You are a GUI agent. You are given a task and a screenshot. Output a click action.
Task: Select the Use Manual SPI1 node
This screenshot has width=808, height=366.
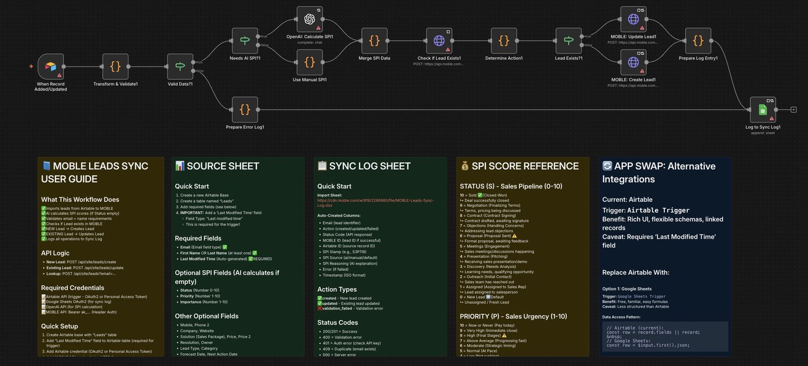click(x=310, y=62)
